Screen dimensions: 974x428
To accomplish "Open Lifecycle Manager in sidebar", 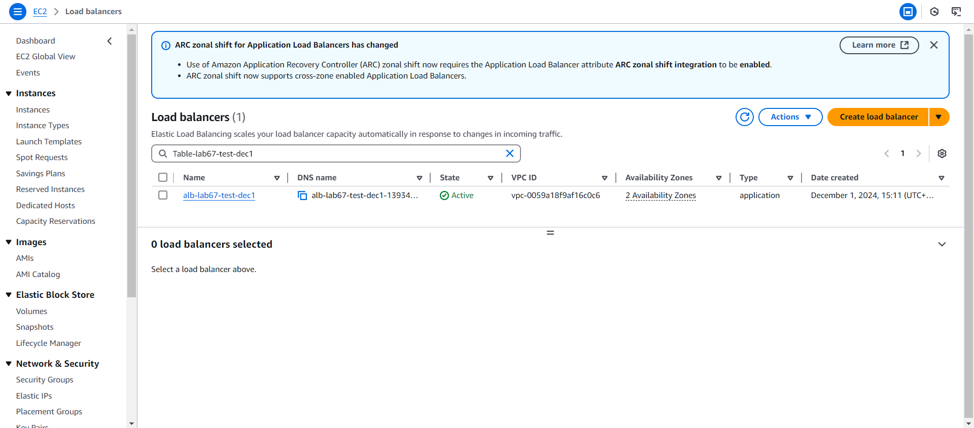I will coord(48,343).
